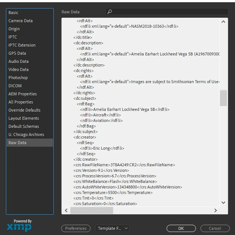The height and width of the screenshot is (235, 235).
Task: Click the horizontal scrollbar right arrow
Action: click(x=215, y=210)
